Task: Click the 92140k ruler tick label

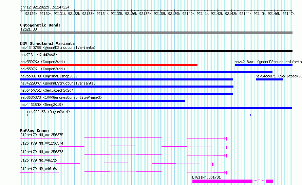Action: [x=188, y=14]
